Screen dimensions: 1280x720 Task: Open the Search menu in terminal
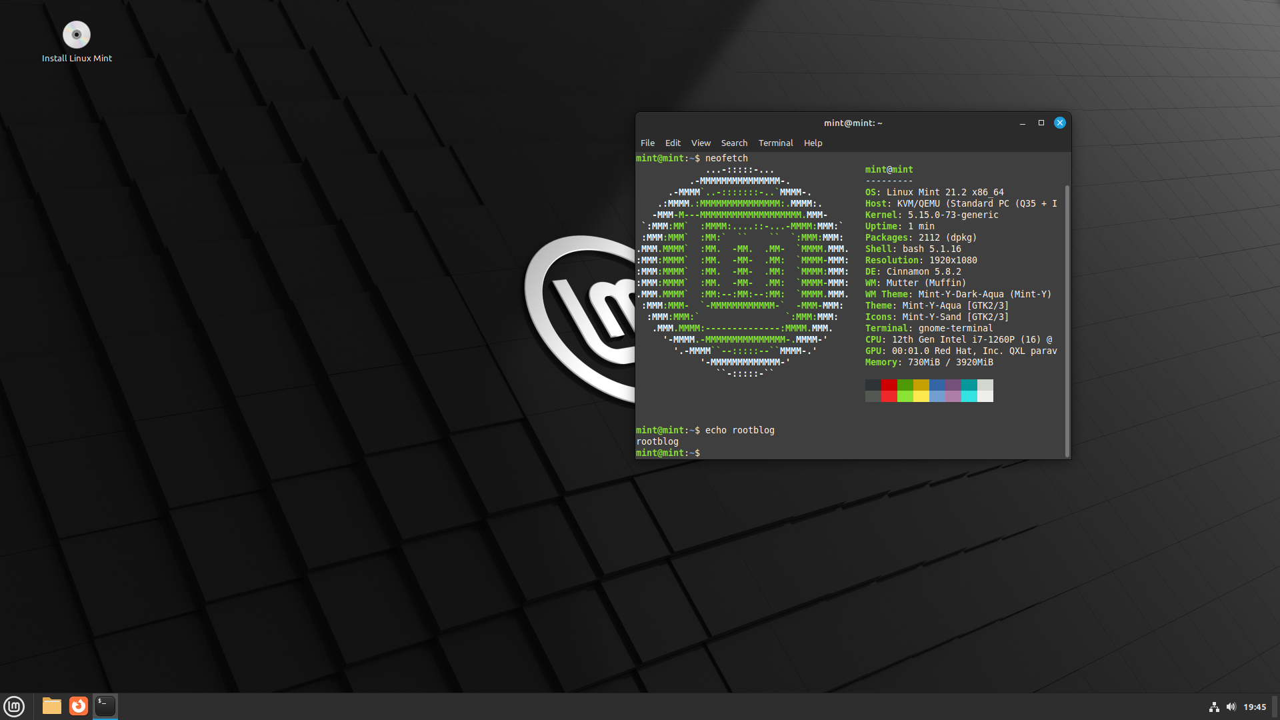point(734,143)
